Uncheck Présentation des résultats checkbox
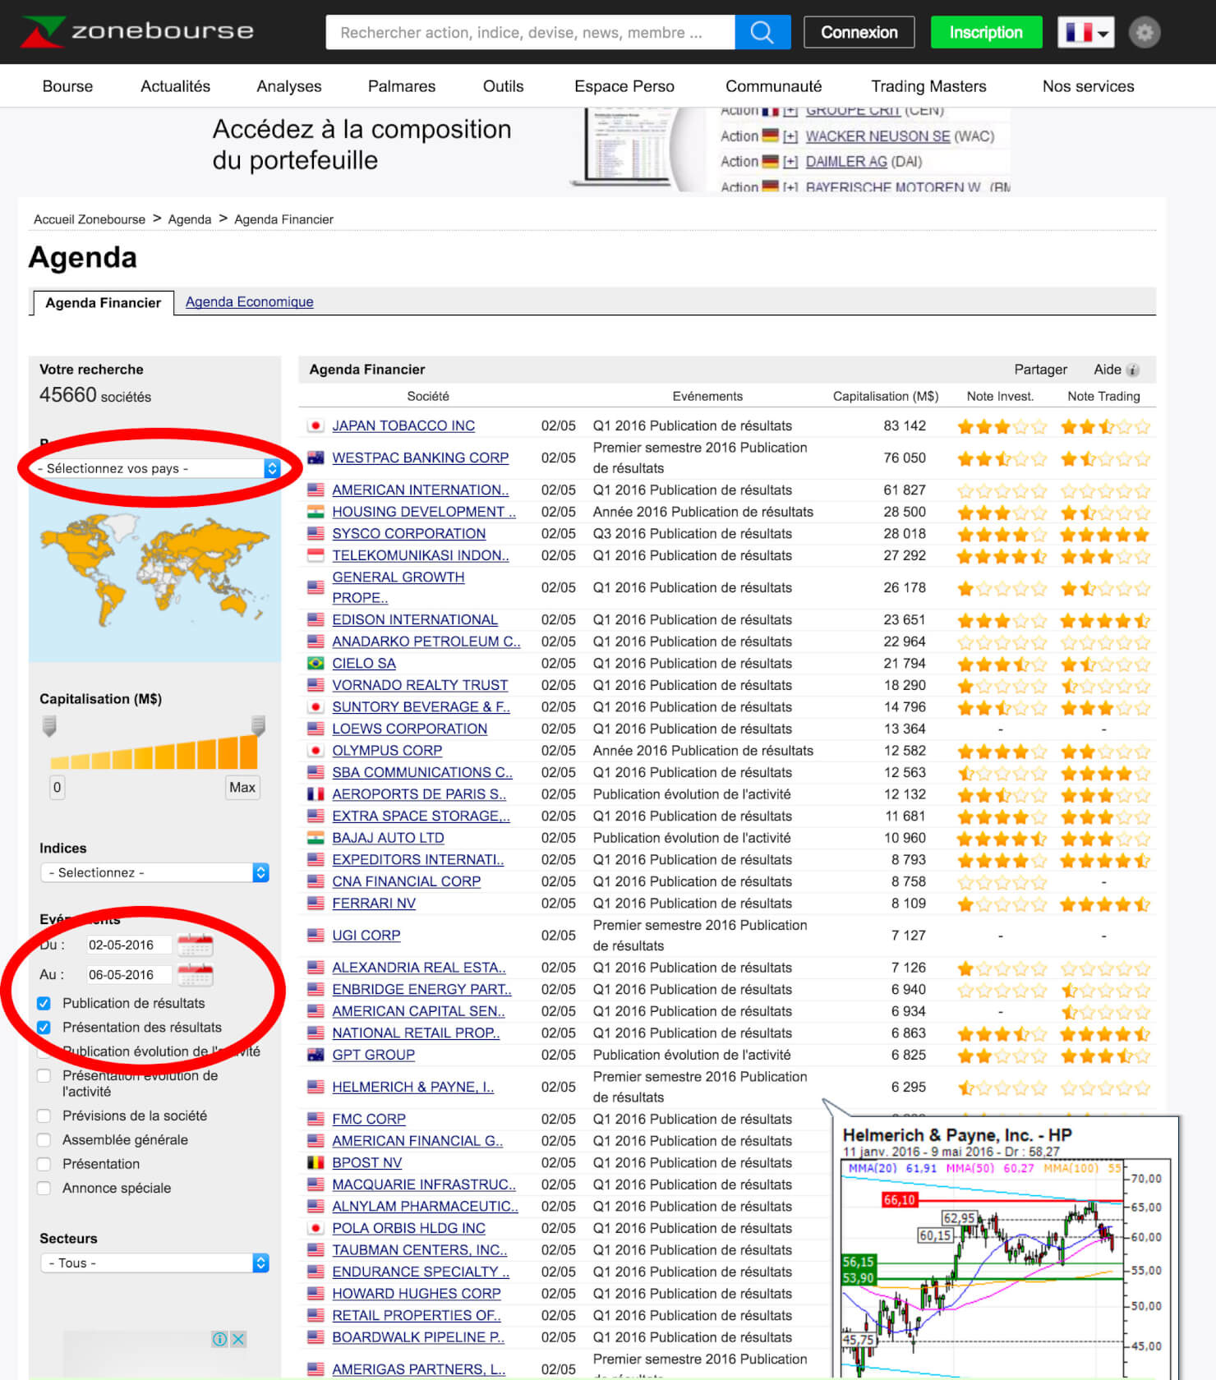 44,1027
